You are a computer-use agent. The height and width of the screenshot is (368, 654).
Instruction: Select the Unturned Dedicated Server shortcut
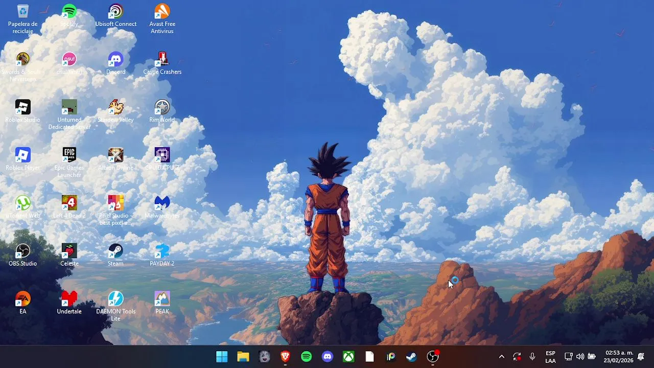pyautogui.click(x=69, y=114)
